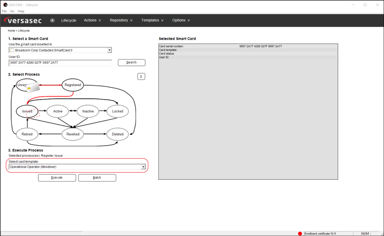This screenshot has height=236, width=384.
Task: Expand the Repository menu
Action: [x=121, y=20]
